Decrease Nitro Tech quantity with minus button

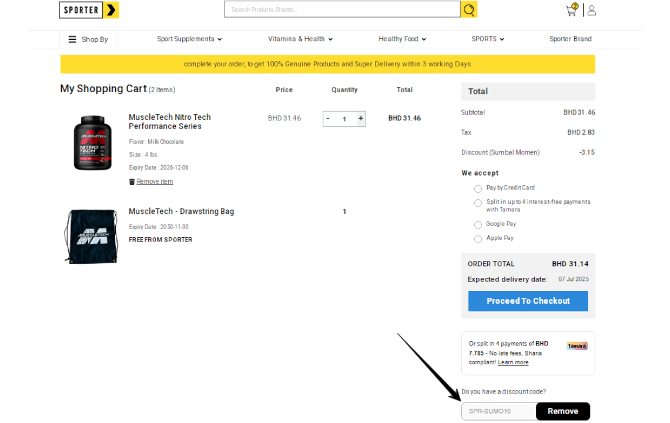coord(328,118)
